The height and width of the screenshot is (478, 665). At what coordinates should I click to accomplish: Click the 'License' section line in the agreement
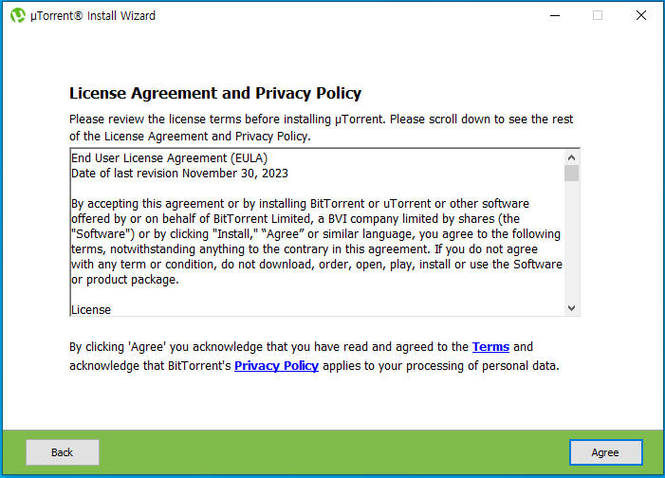point(91,309)
